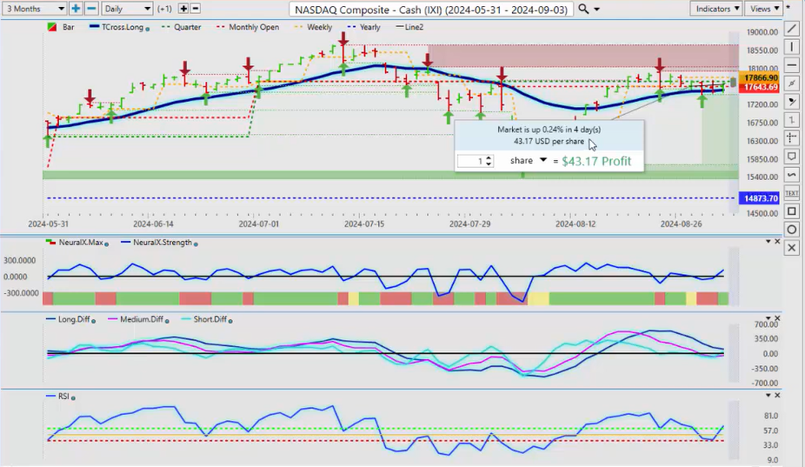Click the X delete drawings tool
The height and width of the screenshot is (467, 805).
(x=792, y=248)
